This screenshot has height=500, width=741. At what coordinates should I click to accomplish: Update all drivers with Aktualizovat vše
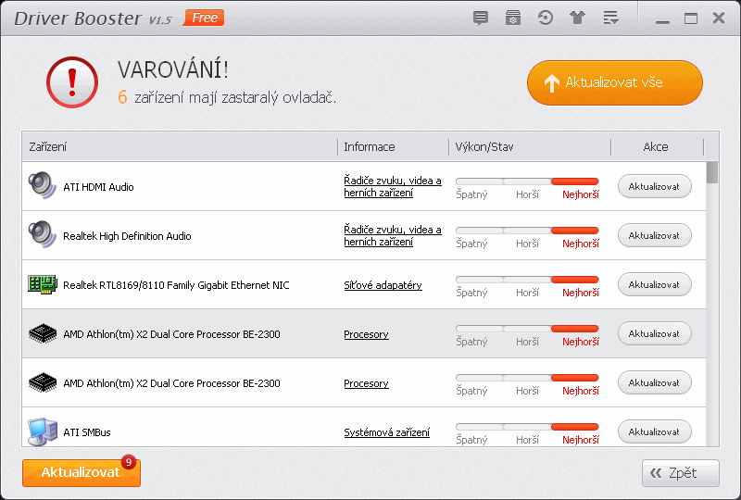[x=615, y=82]
